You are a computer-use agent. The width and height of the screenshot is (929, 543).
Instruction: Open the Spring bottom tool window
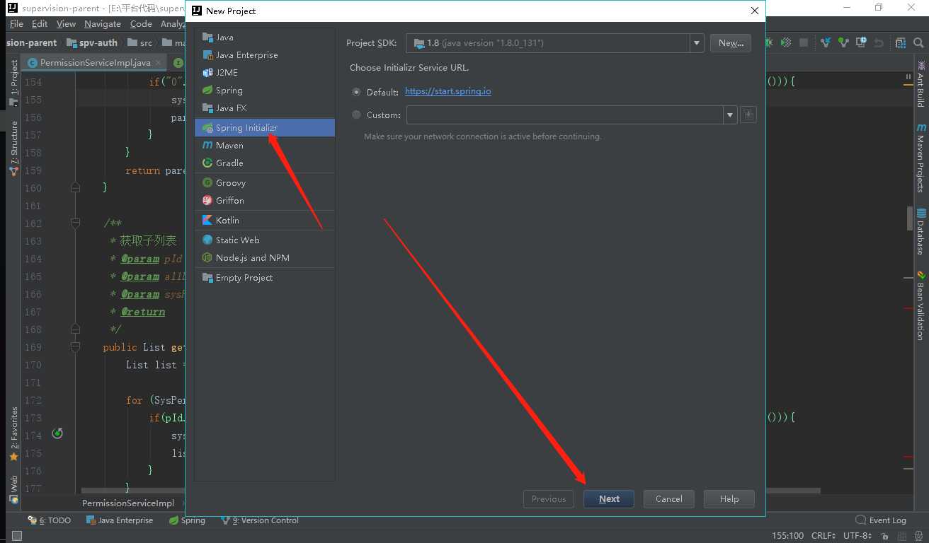coord(187,520)
